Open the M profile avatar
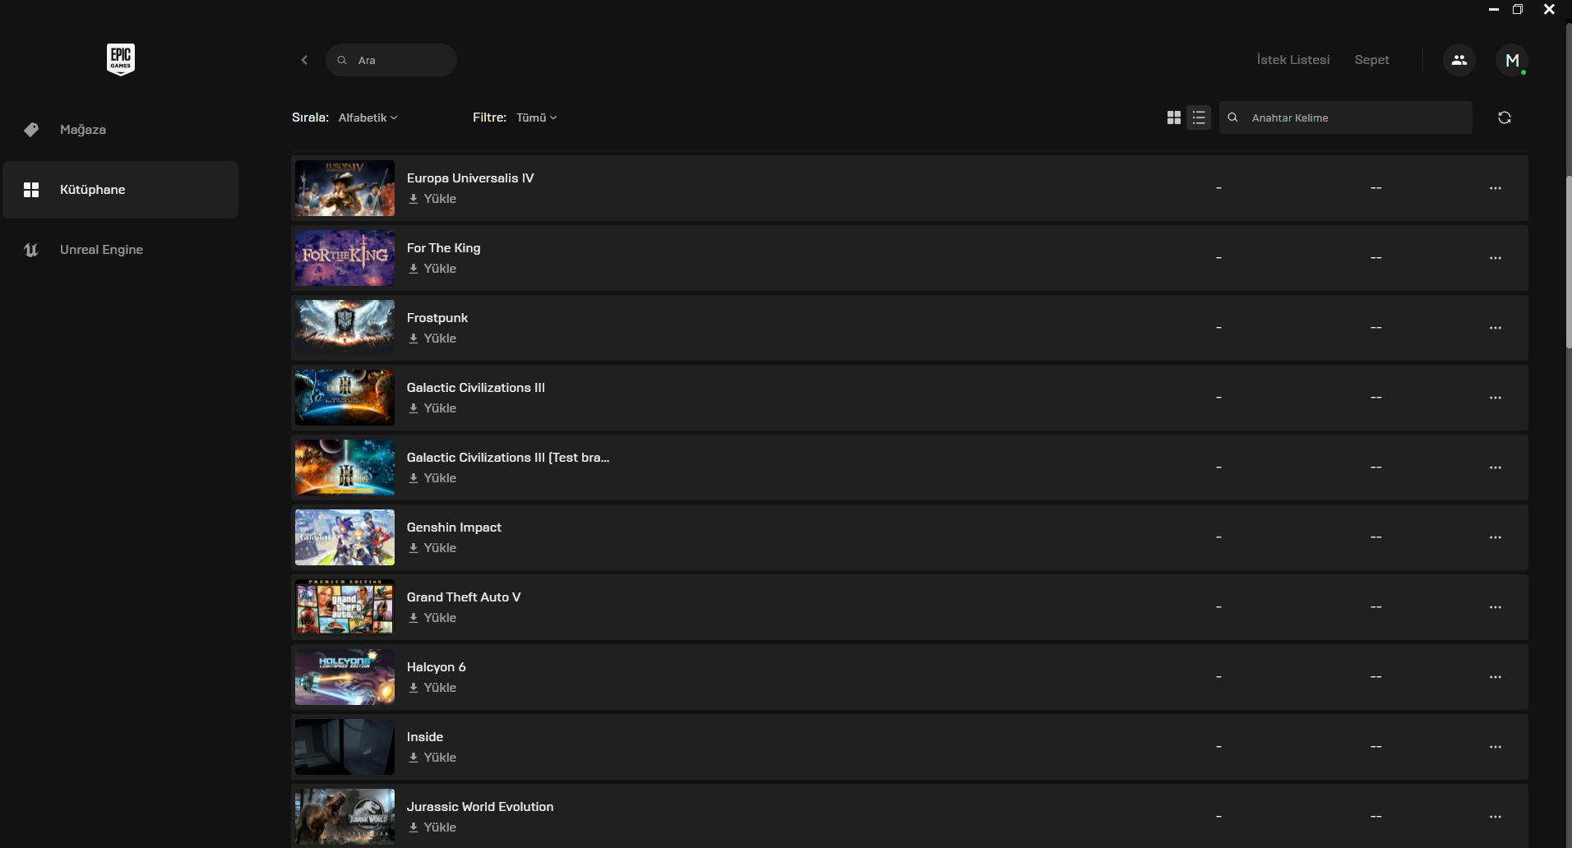This screenshot has height=848, width=1572. [1512, 60]
